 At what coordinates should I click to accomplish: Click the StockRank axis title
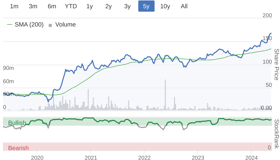[276, 134]
